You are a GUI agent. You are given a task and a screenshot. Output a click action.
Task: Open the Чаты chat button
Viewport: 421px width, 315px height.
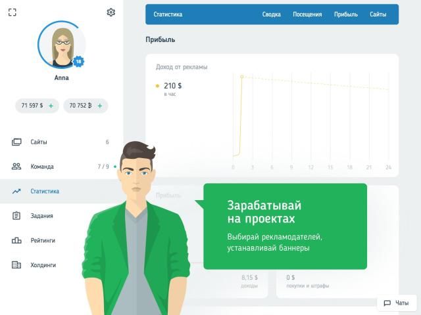(397, 303)
